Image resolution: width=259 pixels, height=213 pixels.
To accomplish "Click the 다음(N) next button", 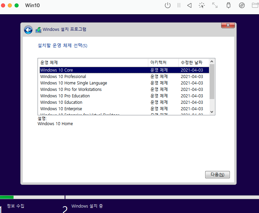I will point(217,175).
